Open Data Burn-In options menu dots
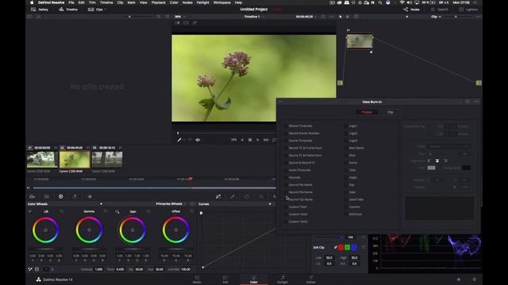Image resolution: width=508 pixels, height=285 pixels. [x=476, y=102]
